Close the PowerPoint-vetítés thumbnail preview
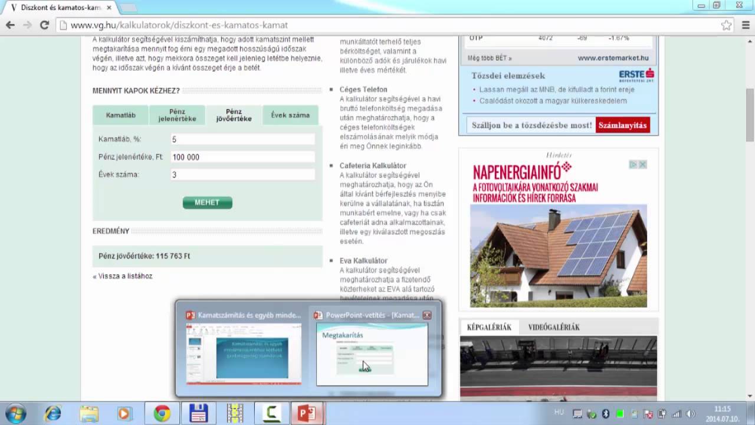Screen dimensions: 755x425 pyautogui.click(x=427, y=315)
